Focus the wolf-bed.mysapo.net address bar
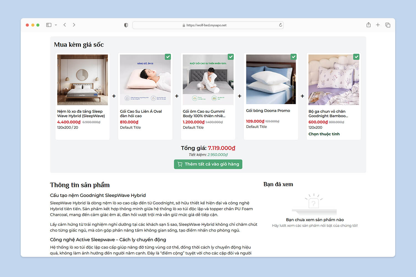This screenshot has width=416, height=277. click(208, 25)
